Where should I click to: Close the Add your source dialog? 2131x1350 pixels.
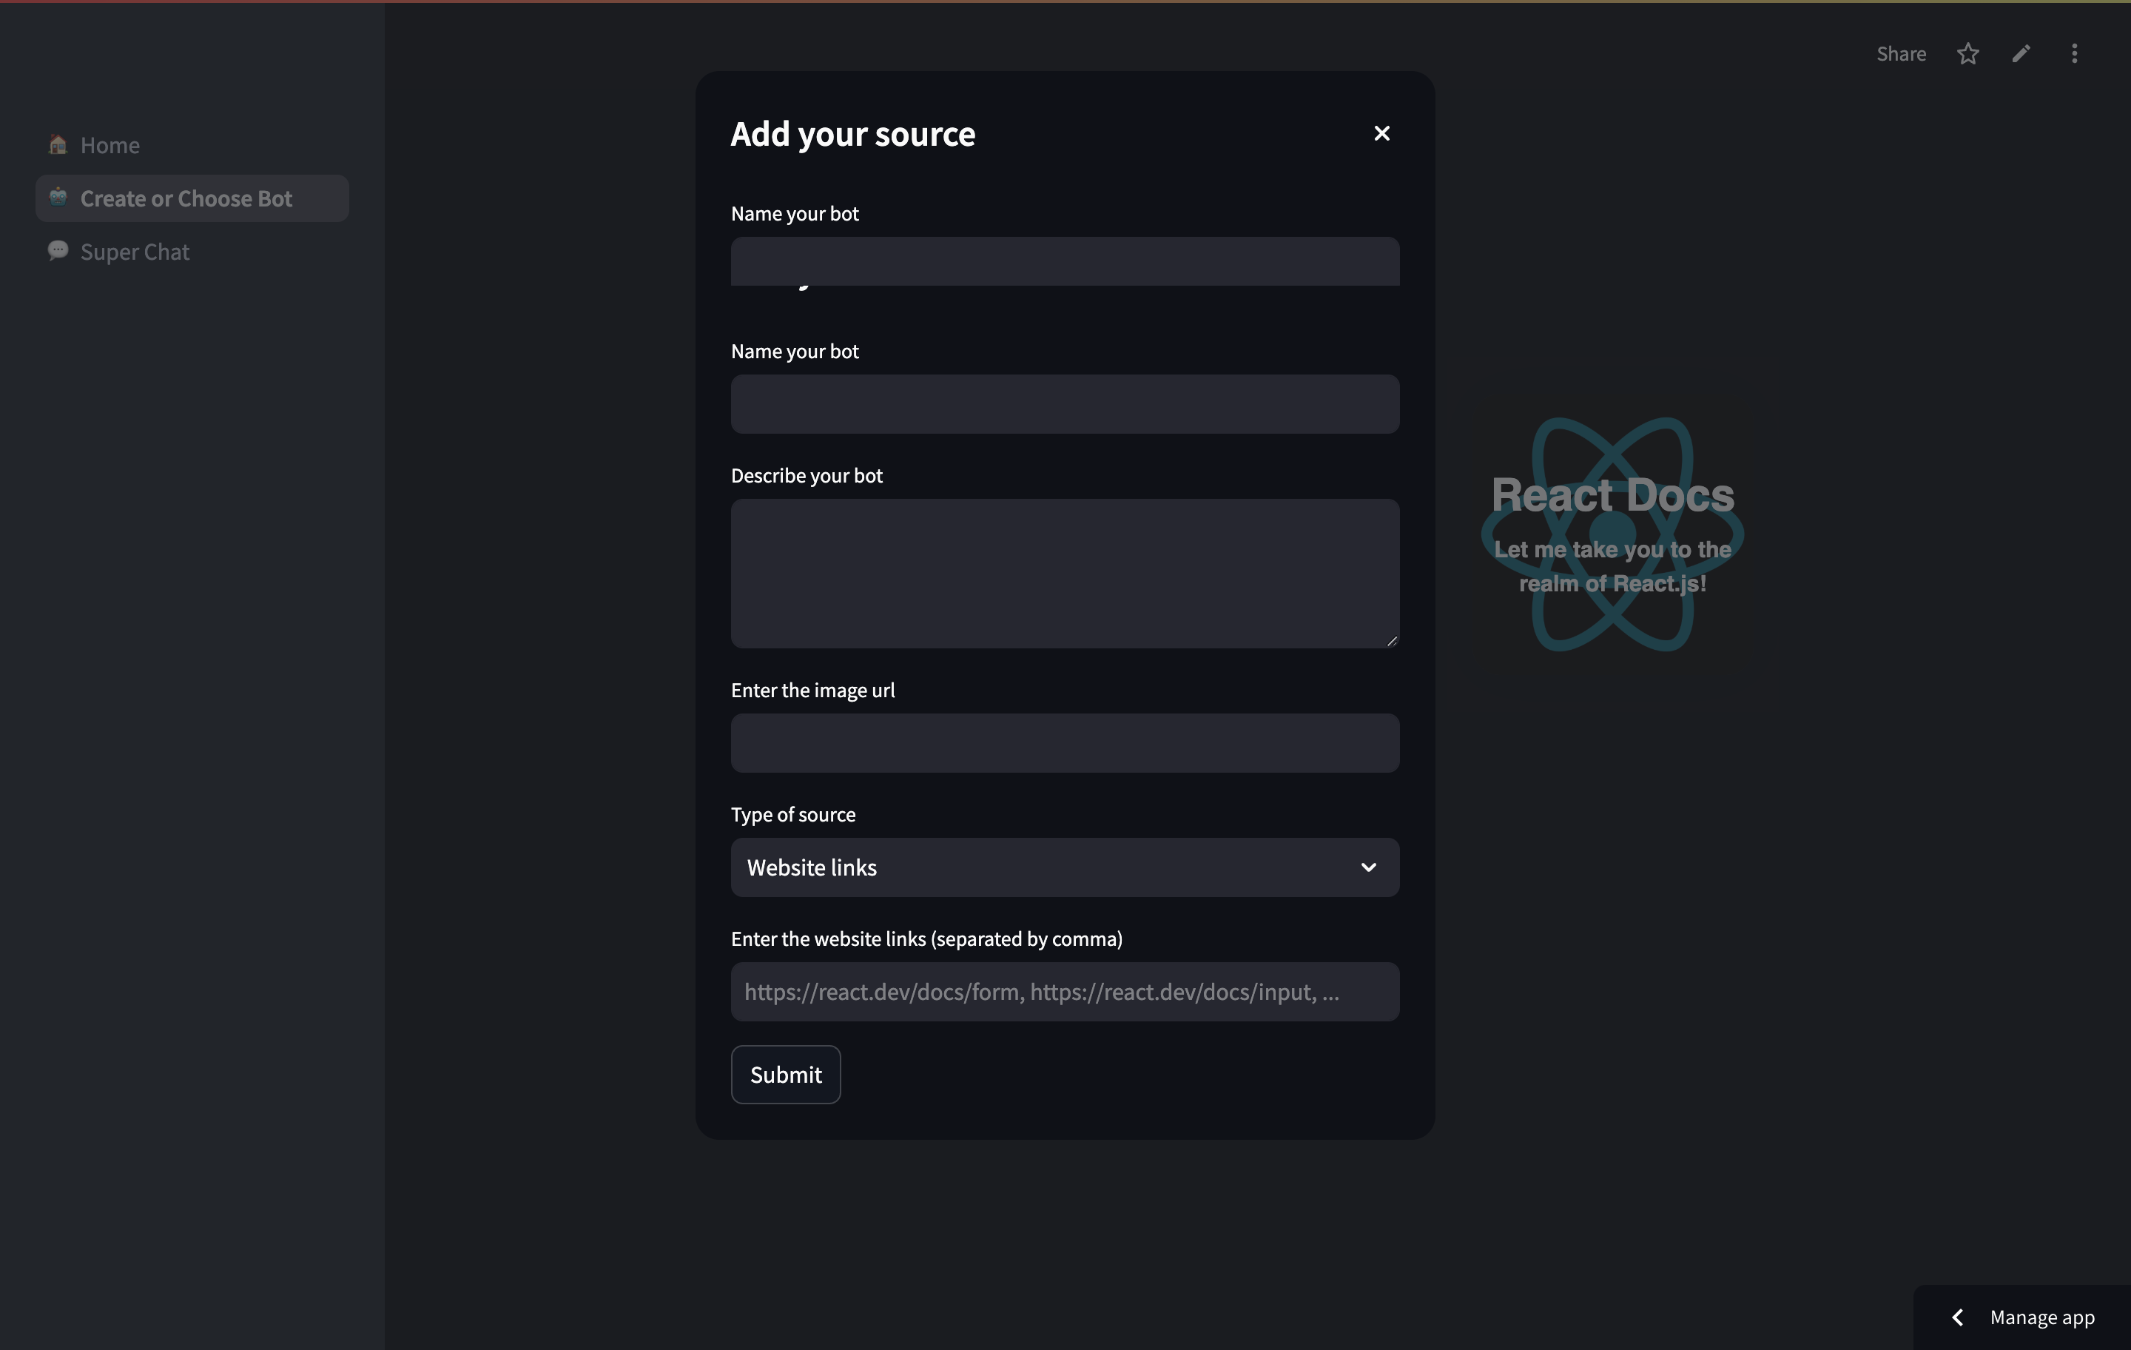(1381, 134)
